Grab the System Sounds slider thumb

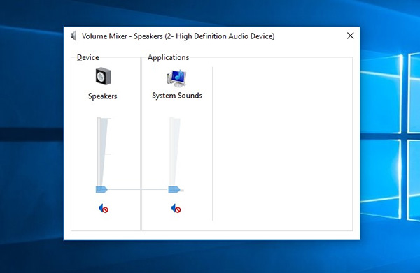tap(174, 189)
